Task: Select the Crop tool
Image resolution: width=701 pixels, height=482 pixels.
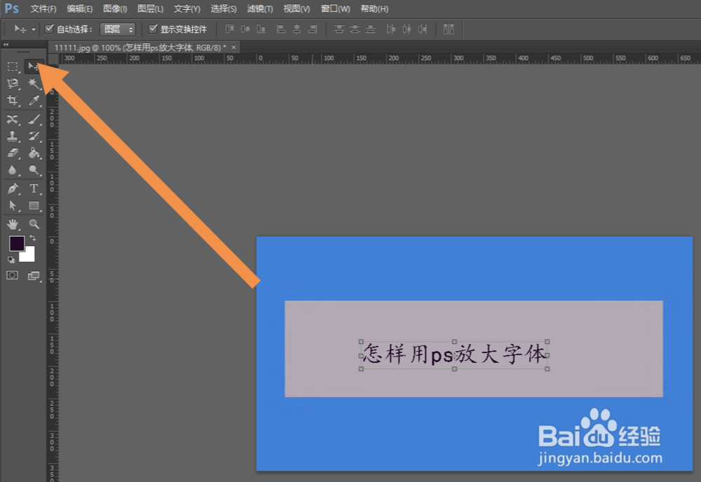Action: point(12,102)
